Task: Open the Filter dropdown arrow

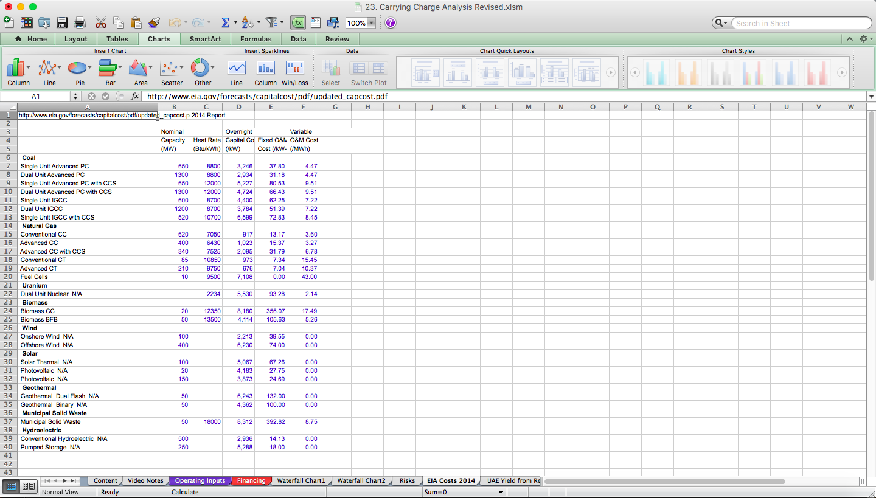Action: click(x=283, y=23)
